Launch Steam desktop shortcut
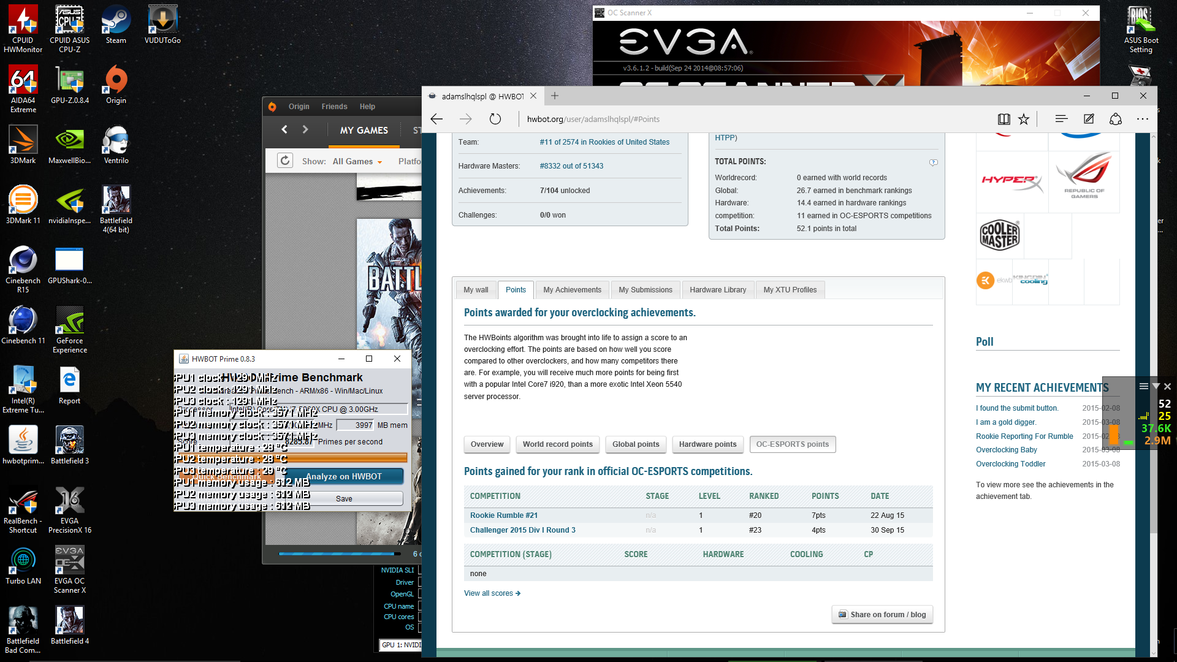Image resolution: width=1177 pixels, height=662 pixels. [116, 25]
